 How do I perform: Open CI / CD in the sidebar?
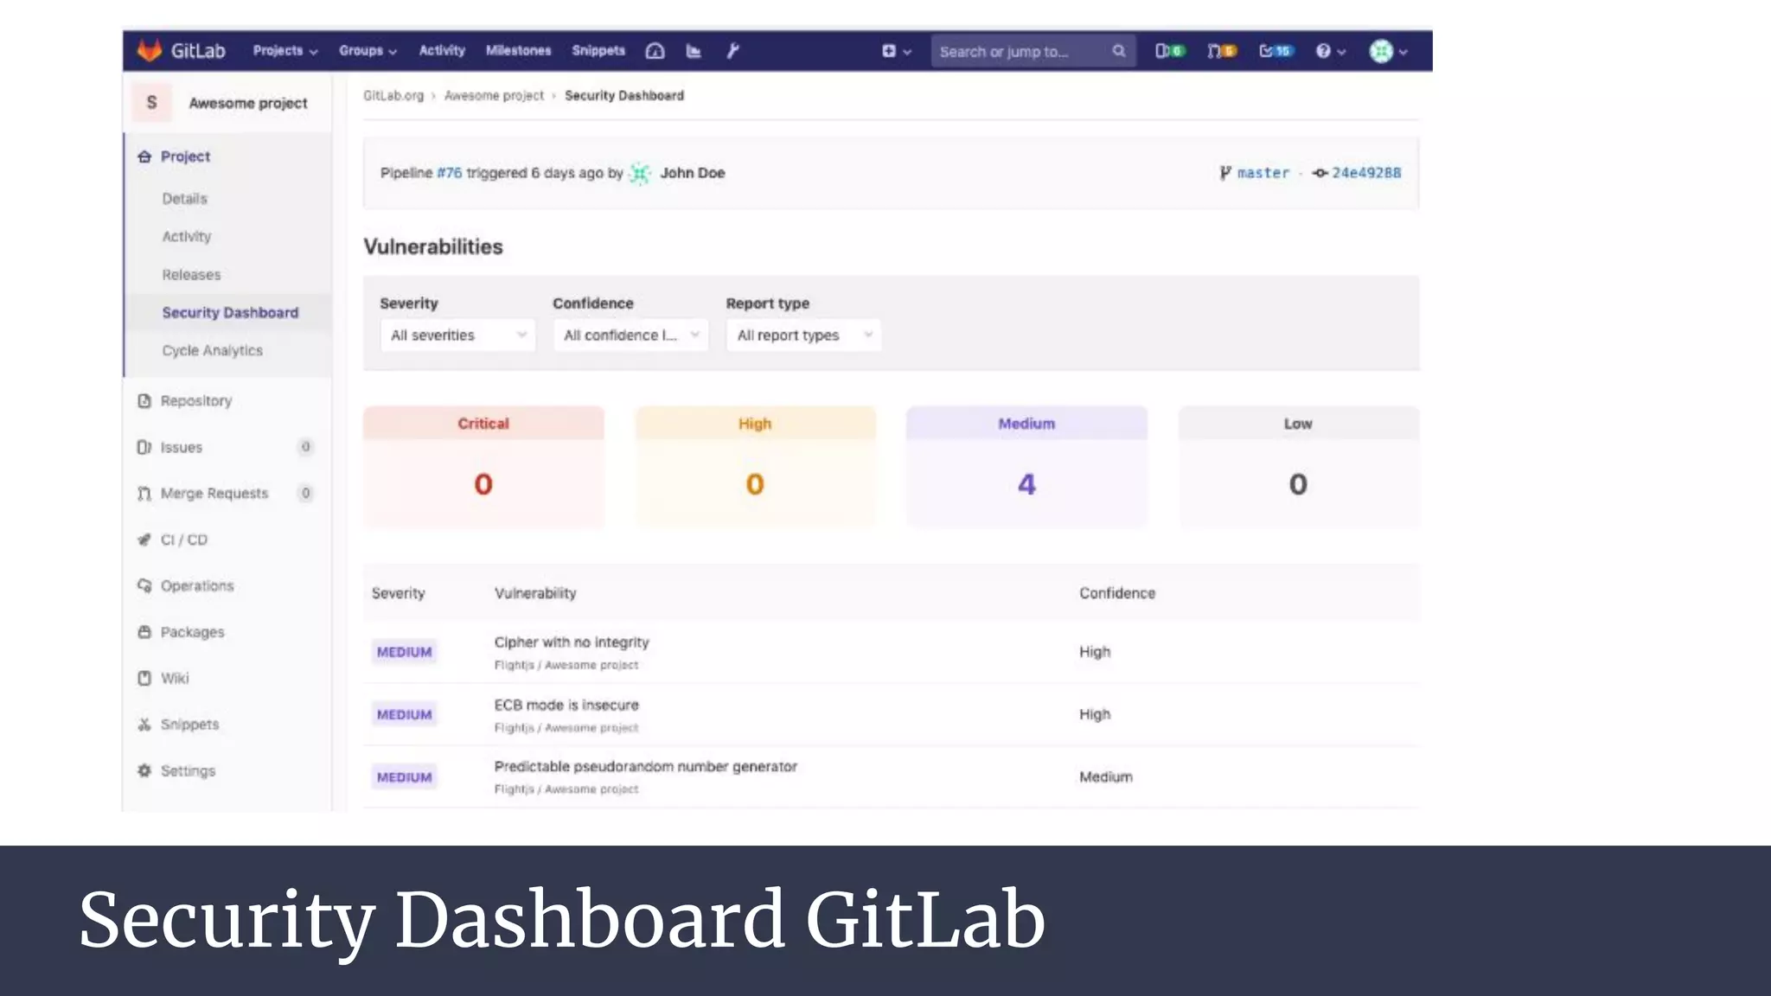184,540
